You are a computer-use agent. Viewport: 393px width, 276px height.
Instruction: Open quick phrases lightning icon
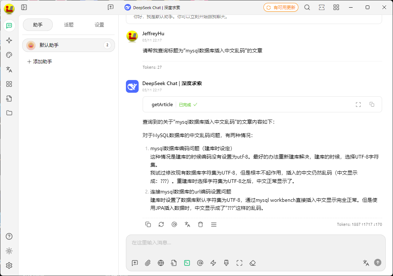(x=213, y=263)
